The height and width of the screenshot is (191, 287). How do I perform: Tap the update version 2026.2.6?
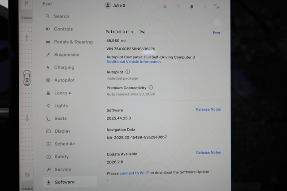tap(115, 162)
